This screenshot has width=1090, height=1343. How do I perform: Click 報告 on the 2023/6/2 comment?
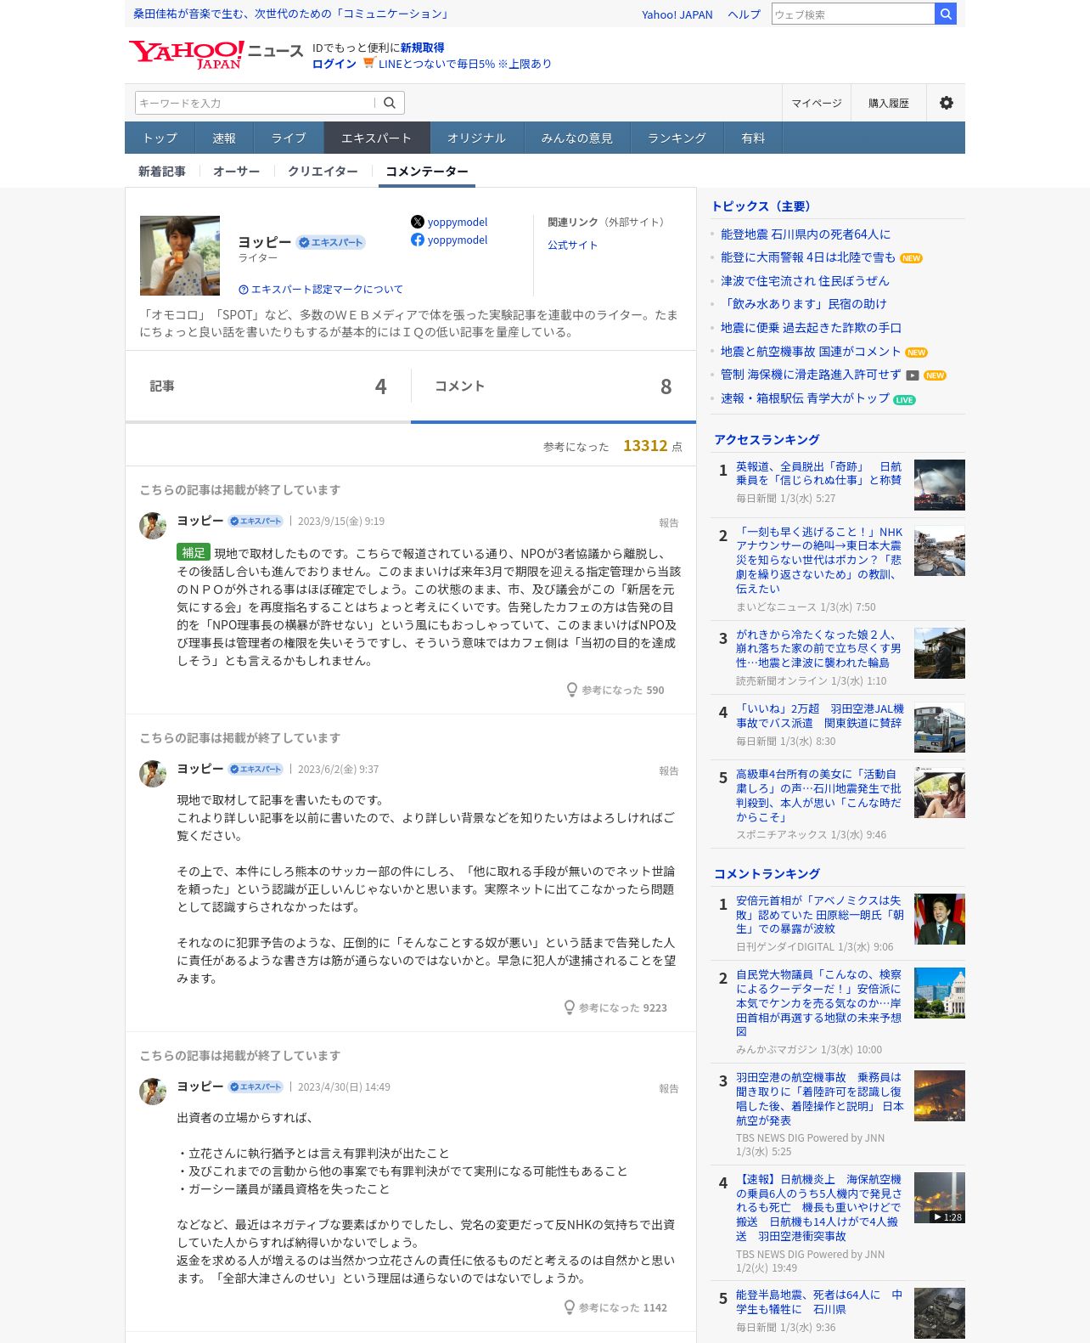(x=669, y=770)
